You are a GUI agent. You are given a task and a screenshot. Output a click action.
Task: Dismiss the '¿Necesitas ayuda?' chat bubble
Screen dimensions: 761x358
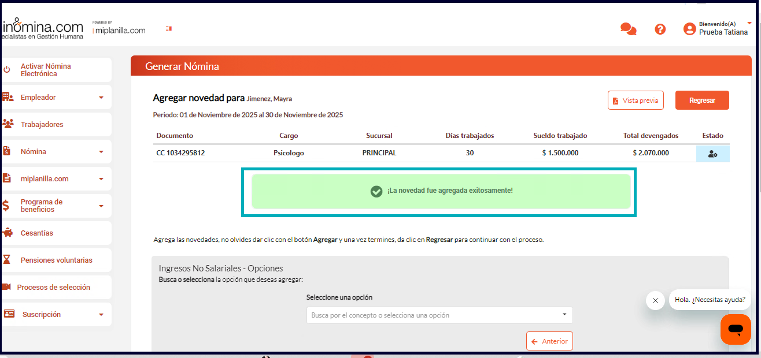(655, 300)
